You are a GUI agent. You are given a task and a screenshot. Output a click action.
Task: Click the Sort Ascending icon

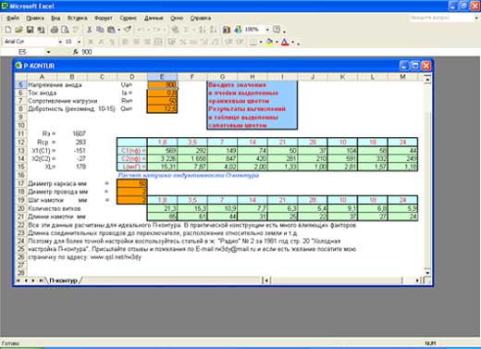[x=202, y=30]
